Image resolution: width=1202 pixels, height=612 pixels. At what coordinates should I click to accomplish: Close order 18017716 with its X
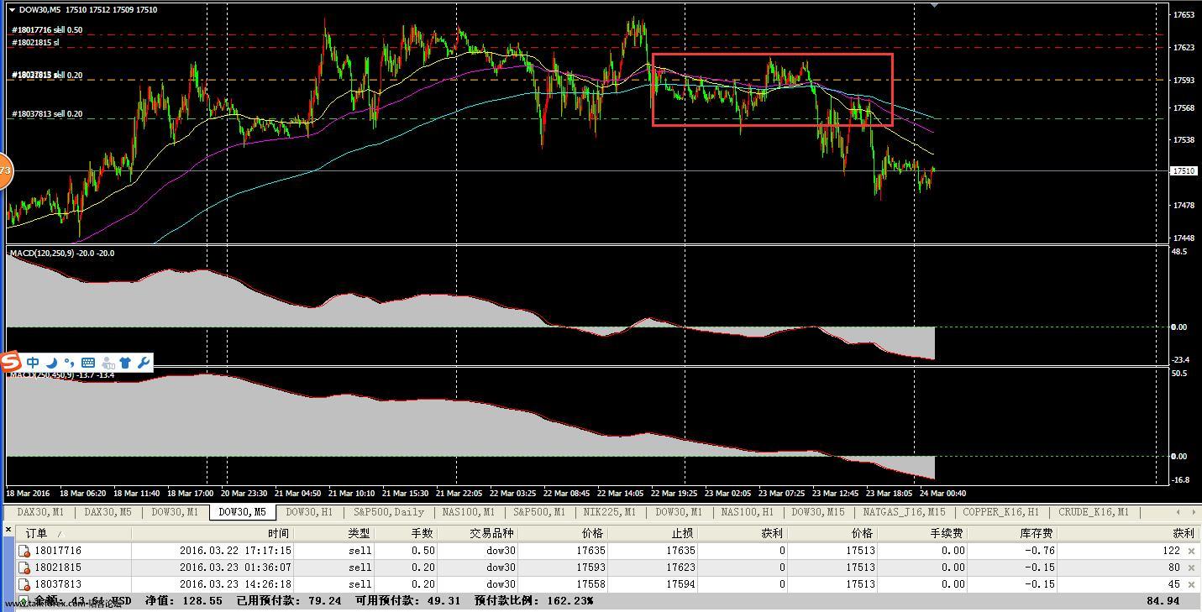1190,551
